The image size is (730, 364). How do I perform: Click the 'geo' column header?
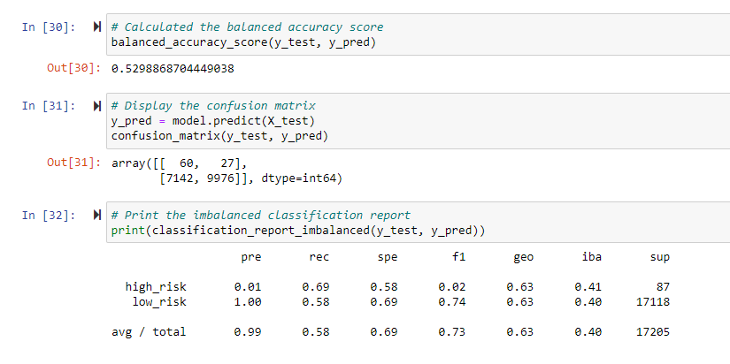pos(523,258)
